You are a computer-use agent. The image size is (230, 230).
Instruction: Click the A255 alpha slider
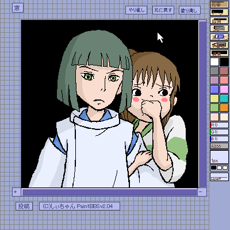click(x=219, y=146)
